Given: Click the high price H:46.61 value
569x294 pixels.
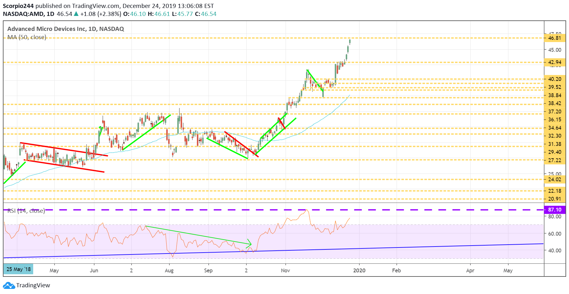Looking at the screenshot, I should pyautogui.click(x=159, y=14).
